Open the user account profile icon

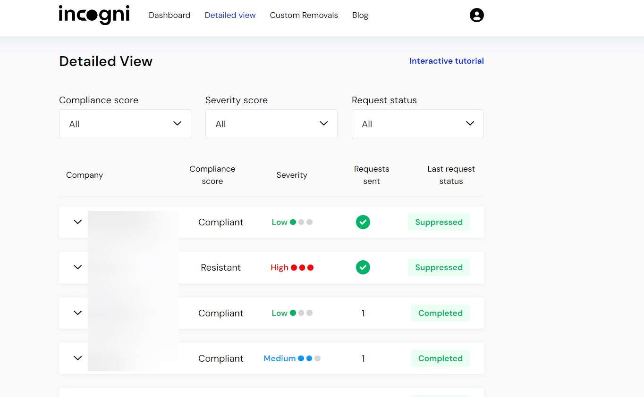click(x=476, y=15)
